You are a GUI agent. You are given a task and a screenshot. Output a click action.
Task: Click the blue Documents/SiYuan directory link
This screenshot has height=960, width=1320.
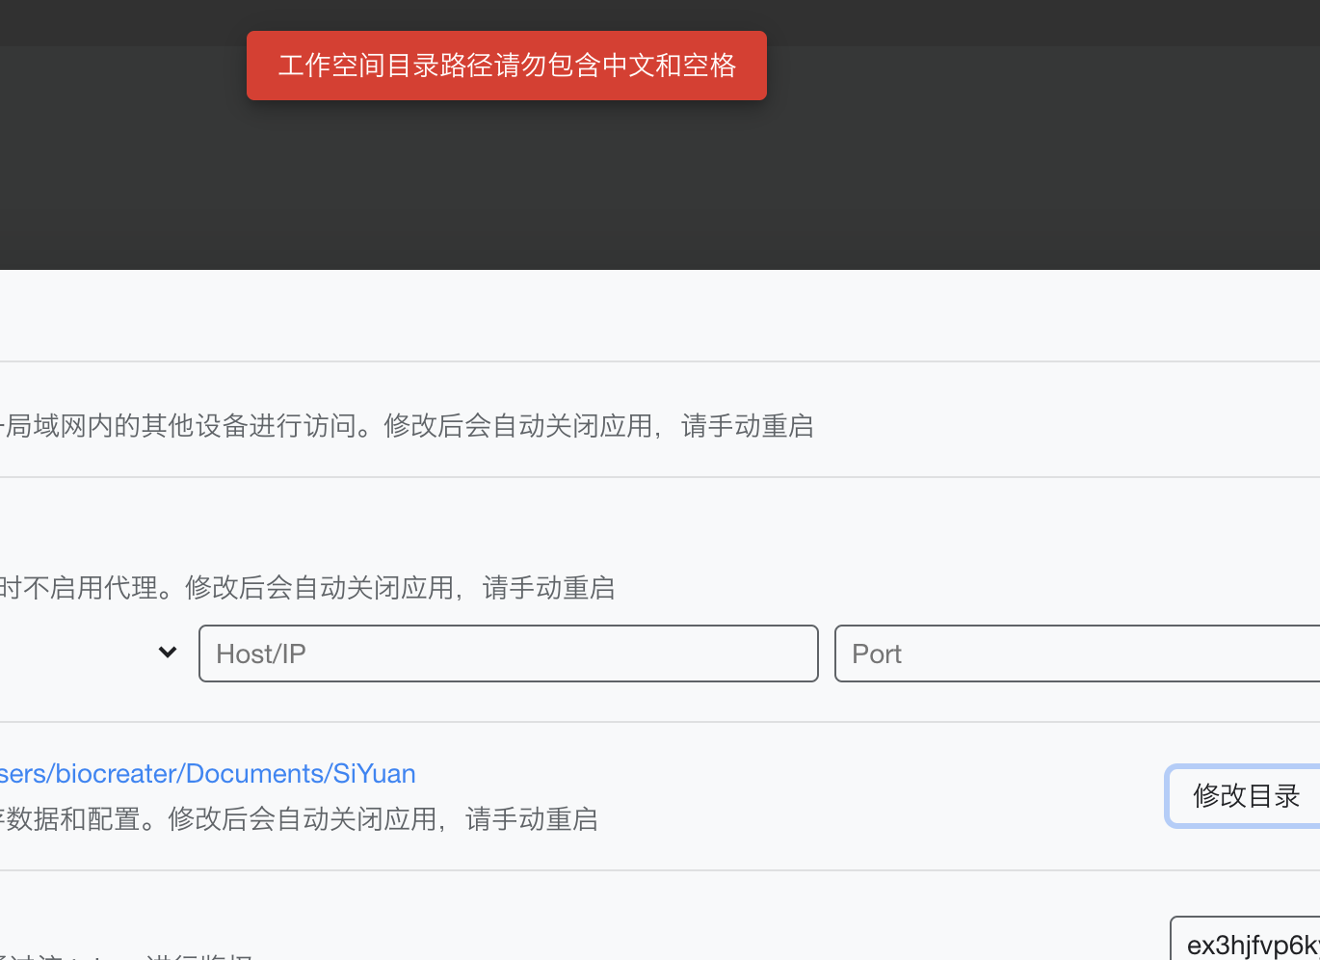coord(208,773)
